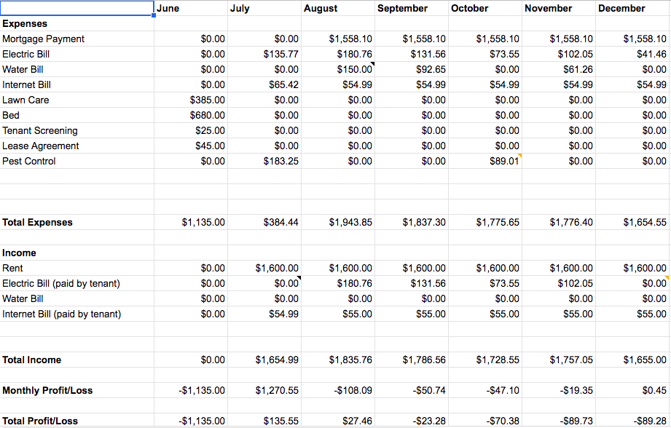This screenshot has width=671, height=428.
Task: Select August Total Profit/Loss cell $27.46
Action: tap(338, 421)
